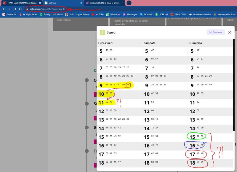Open the browser home page icon
This screenshot has height=172, width=237.
[20, 9]
